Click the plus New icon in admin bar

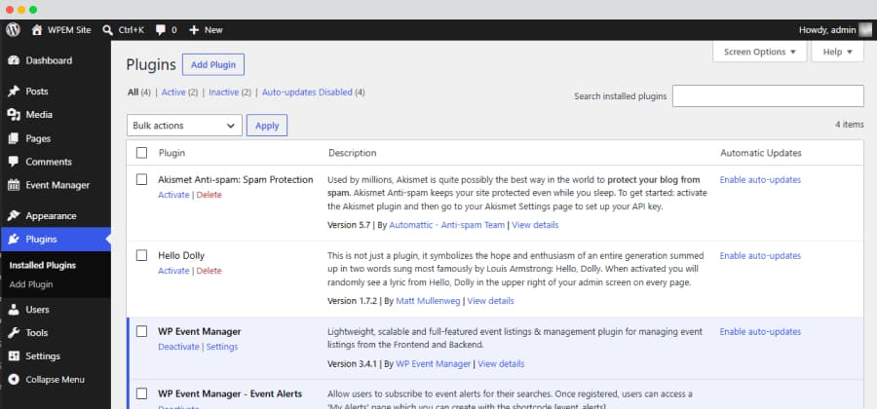point(194,30)
